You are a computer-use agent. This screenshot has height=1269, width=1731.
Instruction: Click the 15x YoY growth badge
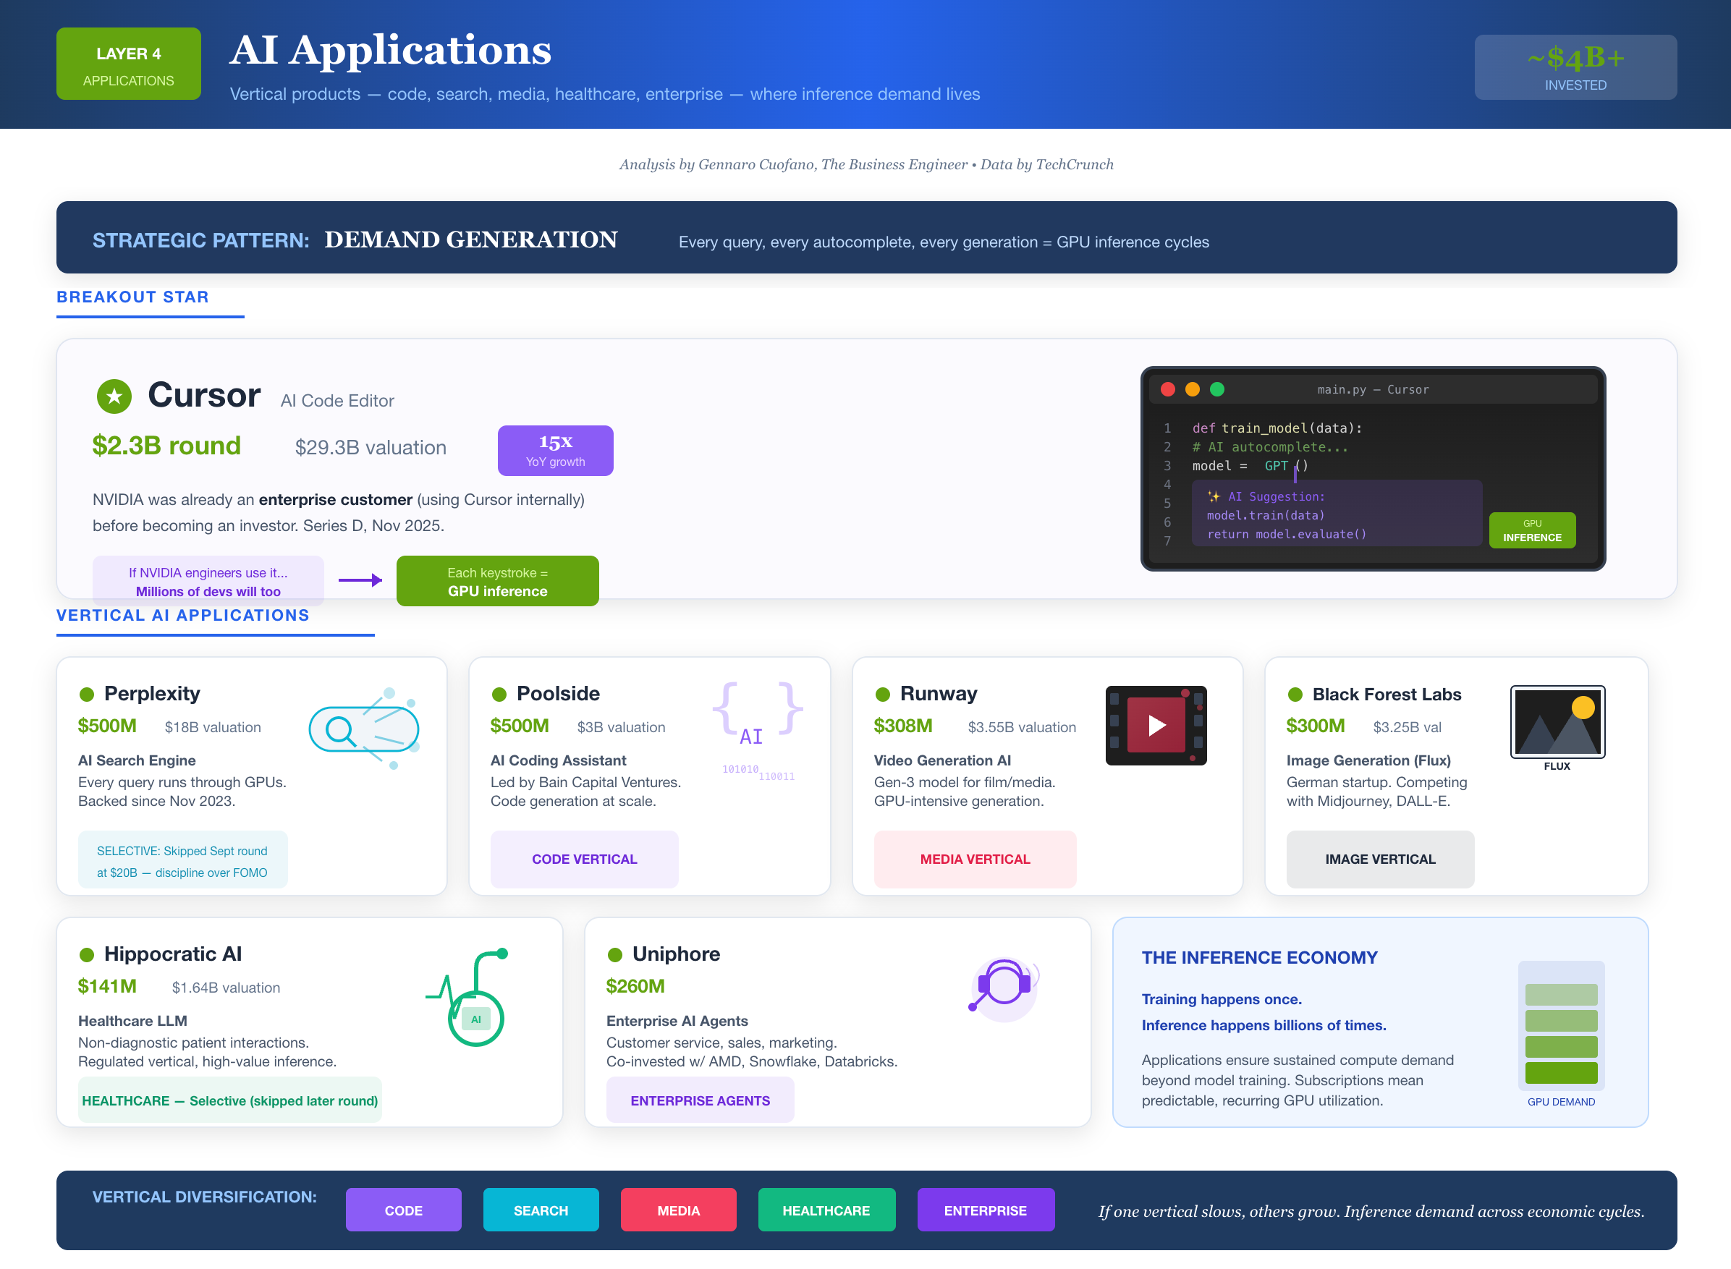click(x=556, y=450)
